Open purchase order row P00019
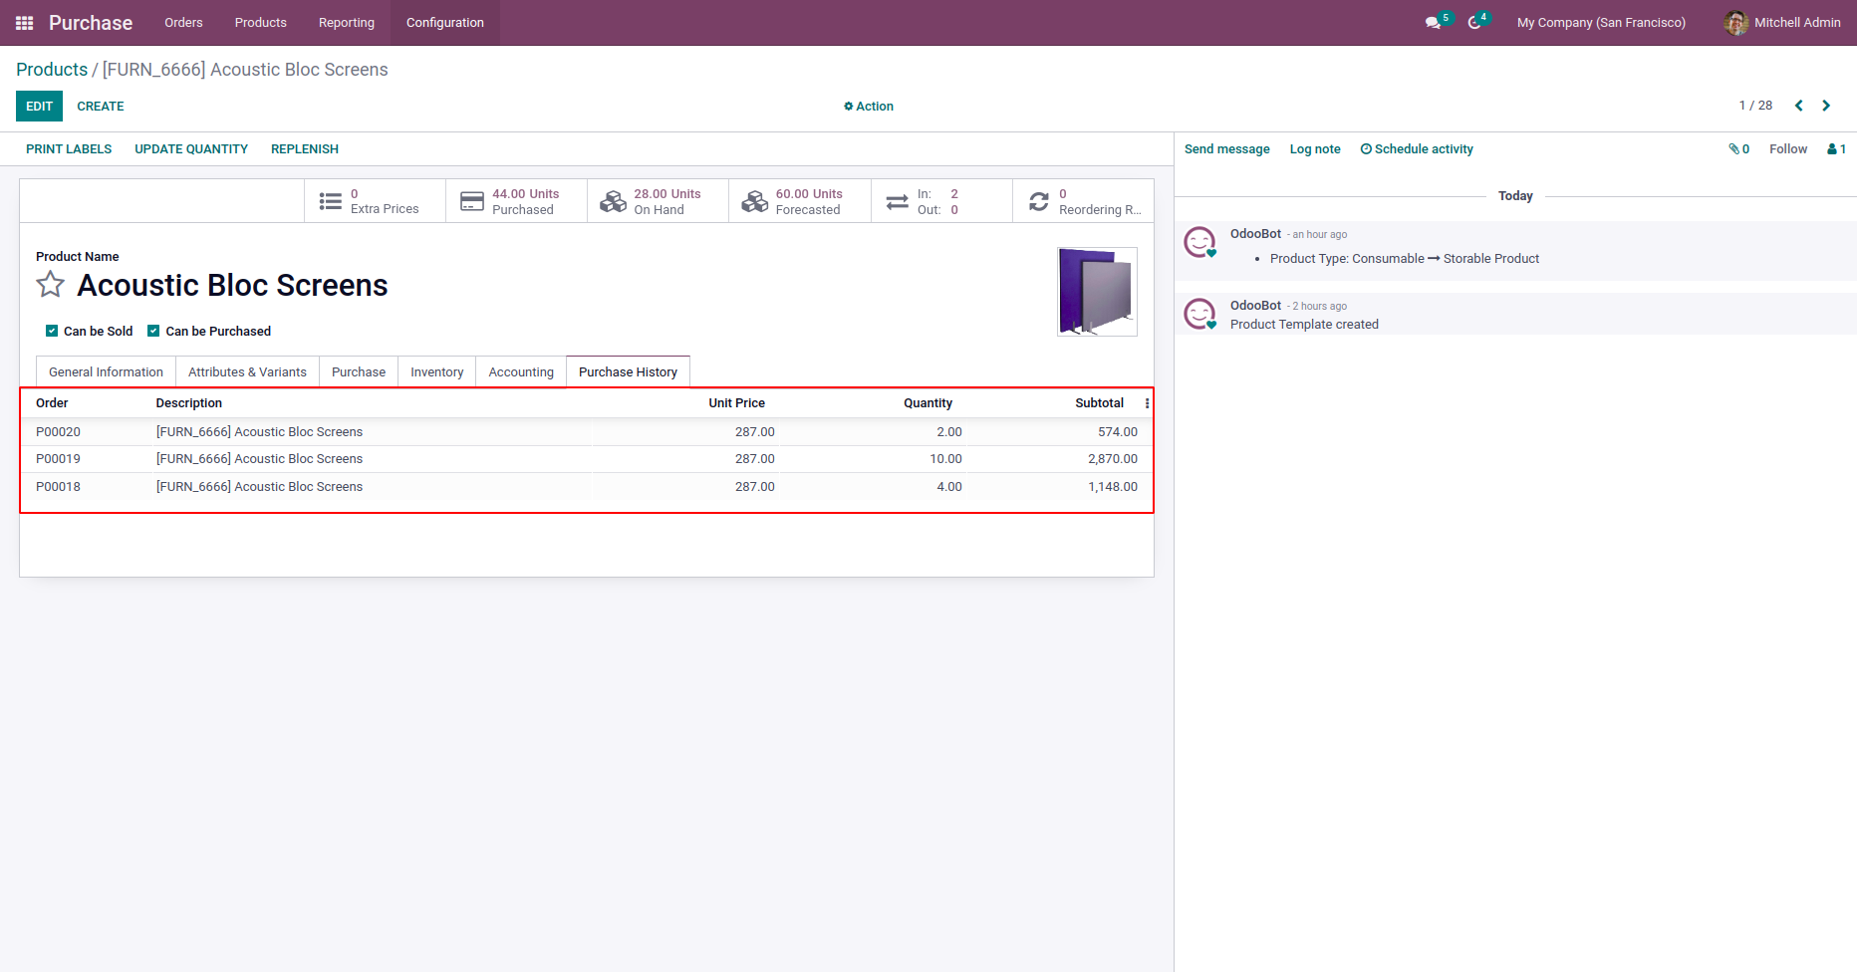 coord(587,459)
